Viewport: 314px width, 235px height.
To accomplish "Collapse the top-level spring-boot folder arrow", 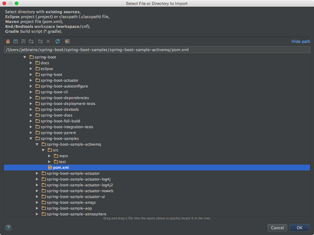I will 25,57.
